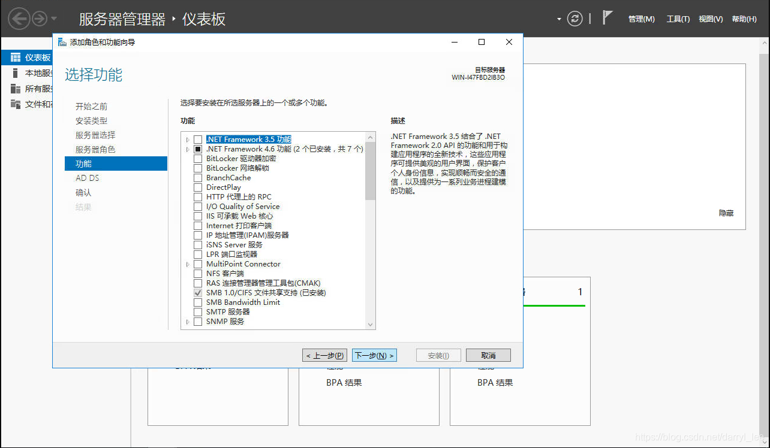This screenshot has height=448, width=770.
Task: Check RAS 连接管理器管理工具包(CMAK) checkbox
Action: coord(198,283)
